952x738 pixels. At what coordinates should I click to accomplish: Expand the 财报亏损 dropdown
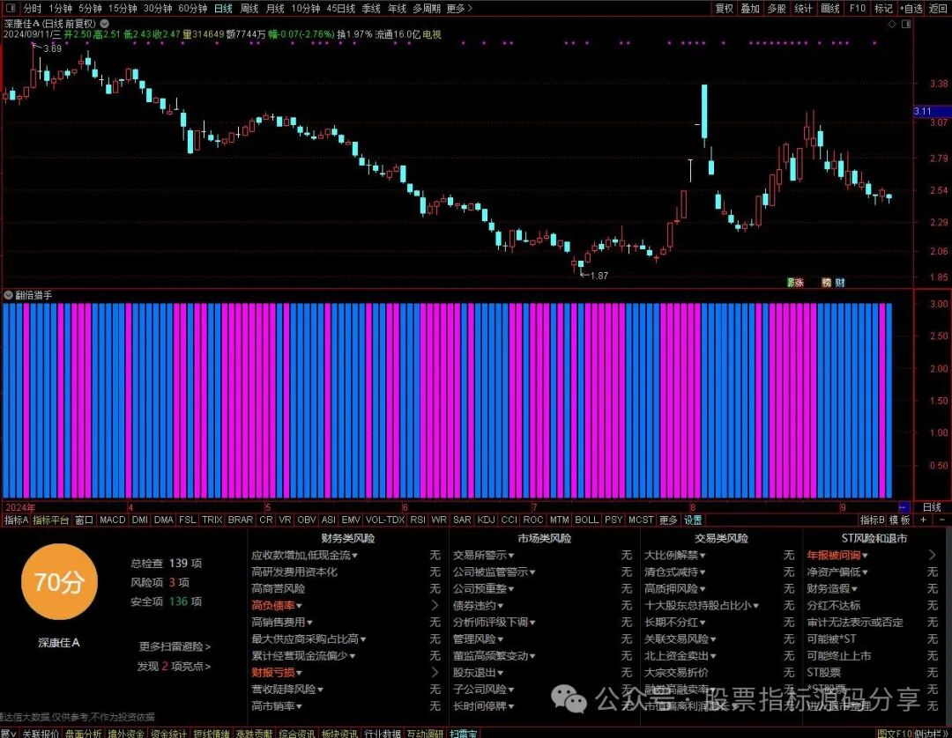pyautogui.click(x=299, y=673)
